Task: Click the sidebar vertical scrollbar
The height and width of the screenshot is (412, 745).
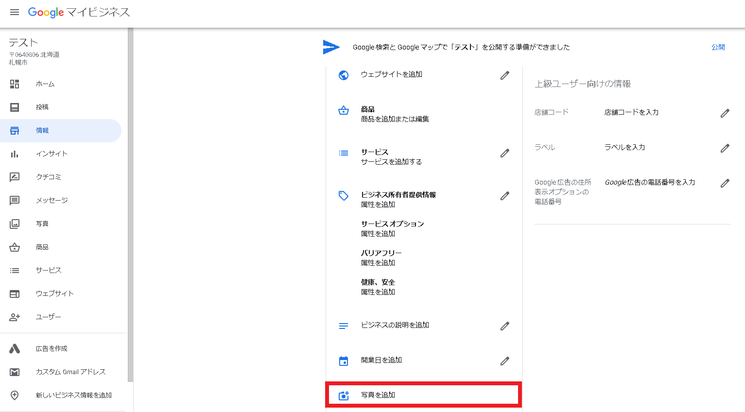Action: [130, 205]
